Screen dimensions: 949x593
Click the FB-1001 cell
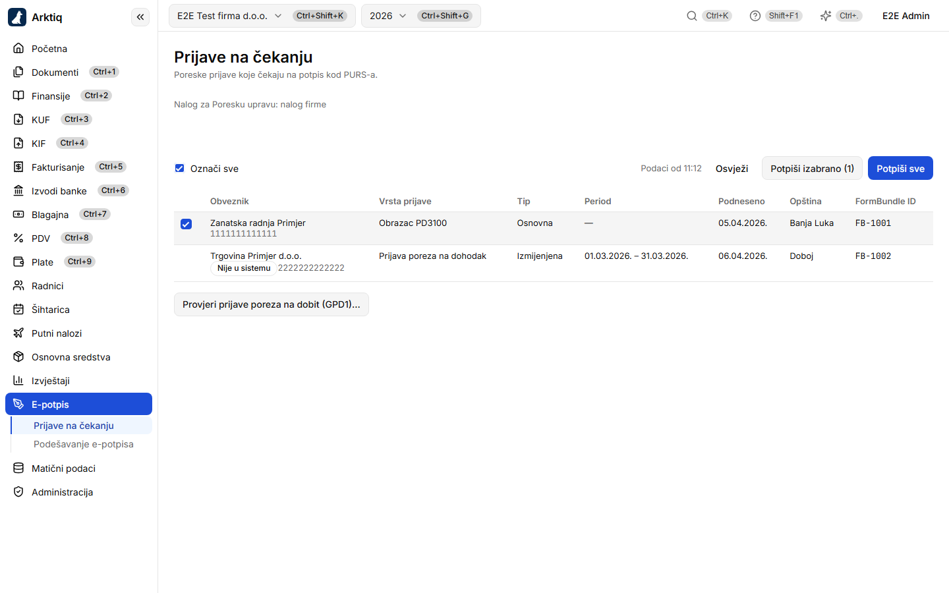[x=873, y=223]
